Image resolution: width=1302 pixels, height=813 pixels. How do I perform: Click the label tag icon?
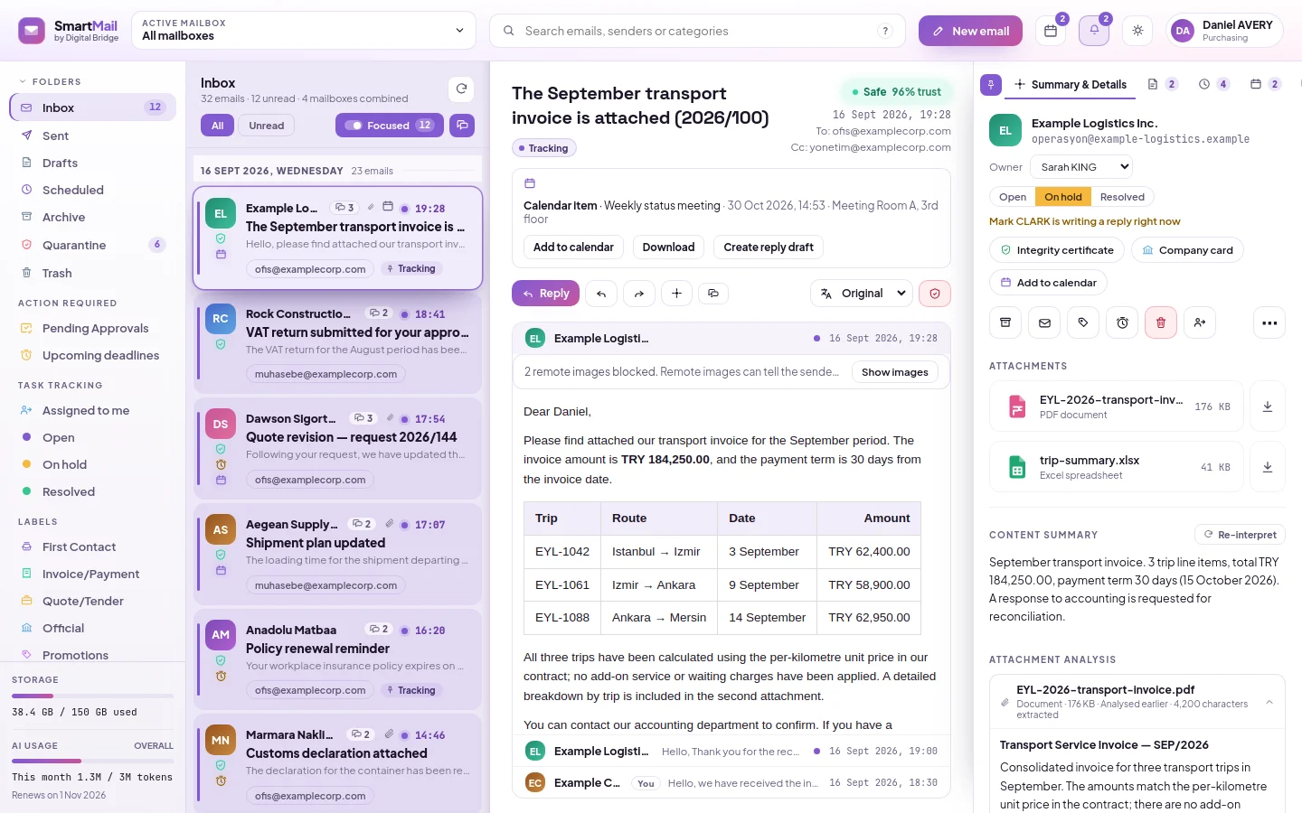(1083, 322)
